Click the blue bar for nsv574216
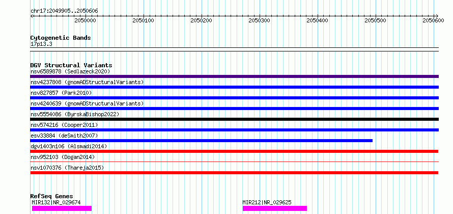 pos(234,130)
